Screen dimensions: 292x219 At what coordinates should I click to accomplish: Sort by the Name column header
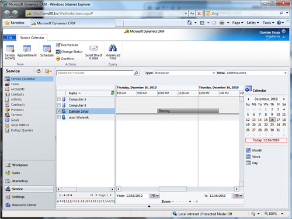pyautogui.click(x=75, y=93)
